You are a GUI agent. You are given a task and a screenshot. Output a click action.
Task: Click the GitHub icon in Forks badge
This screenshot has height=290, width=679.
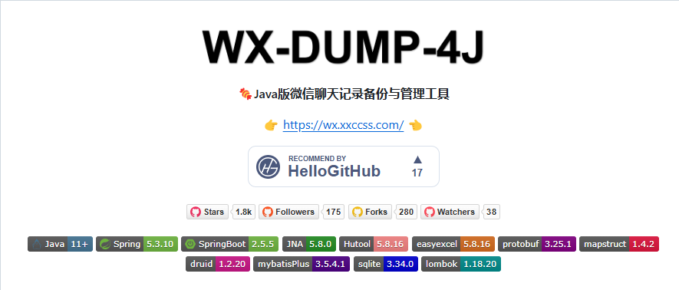[358, 212]
